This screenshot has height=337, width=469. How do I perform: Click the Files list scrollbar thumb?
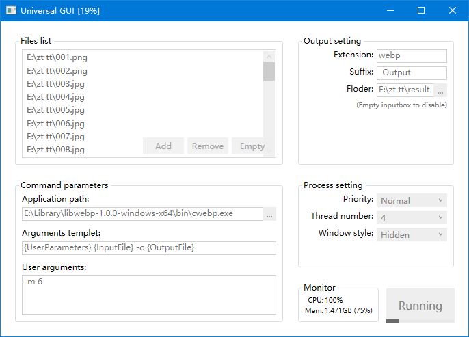point(269,72)
